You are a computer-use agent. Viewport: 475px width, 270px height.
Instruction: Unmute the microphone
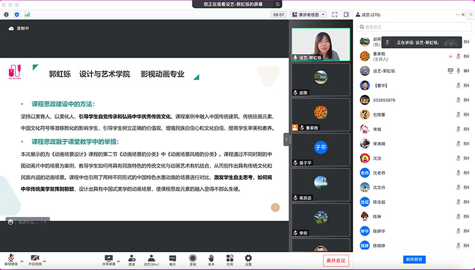point(11,259)
